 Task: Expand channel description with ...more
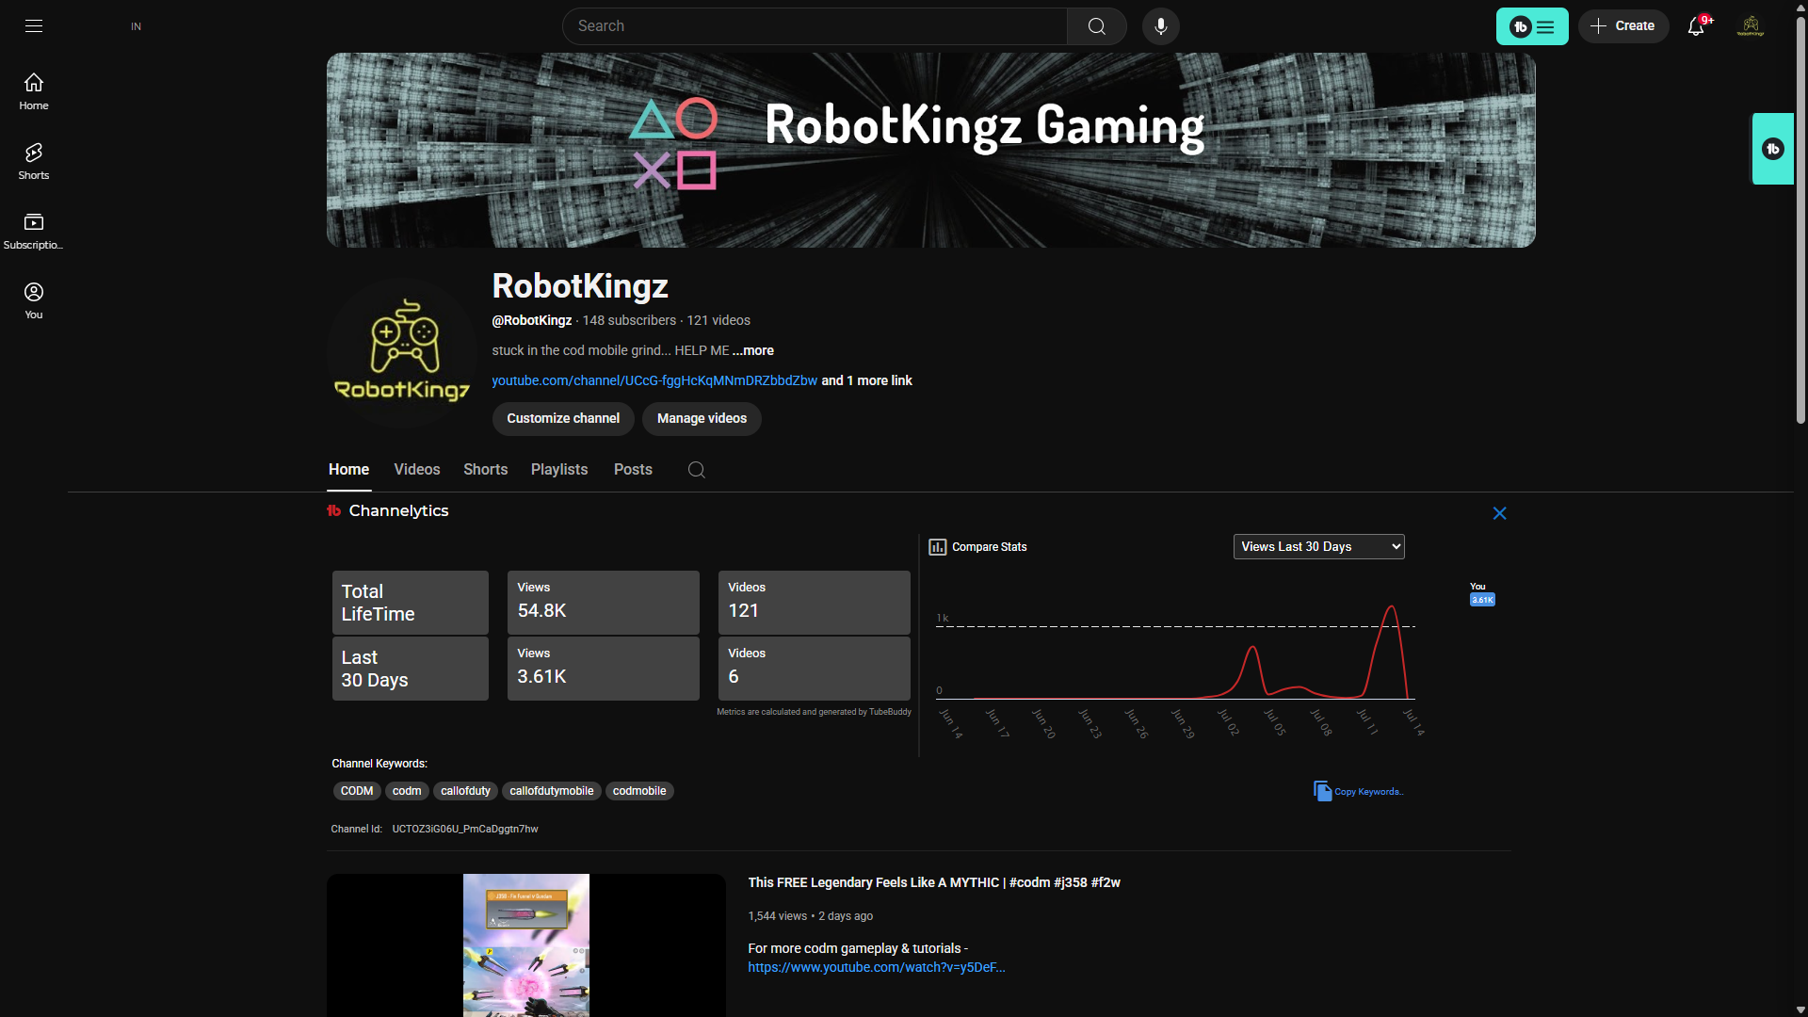point(753,350)
